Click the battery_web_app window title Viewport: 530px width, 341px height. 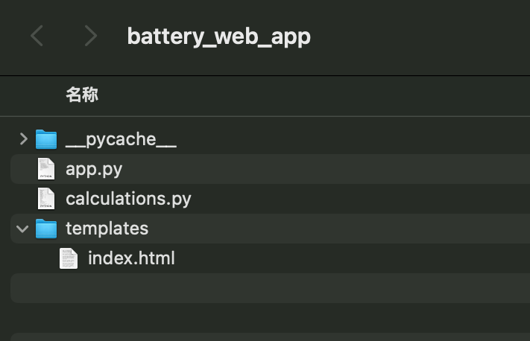click(218, 36)
